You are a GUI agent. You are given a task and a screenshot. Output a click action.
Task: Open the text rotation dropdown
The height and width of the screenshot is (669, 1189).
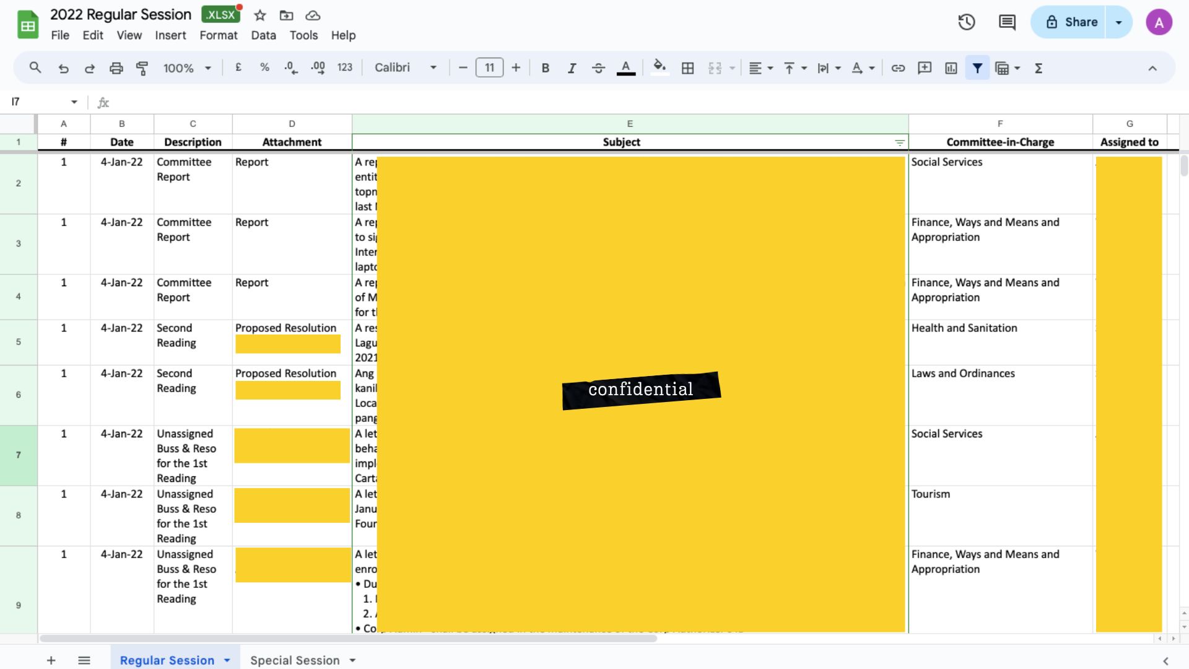pos(863,68)
